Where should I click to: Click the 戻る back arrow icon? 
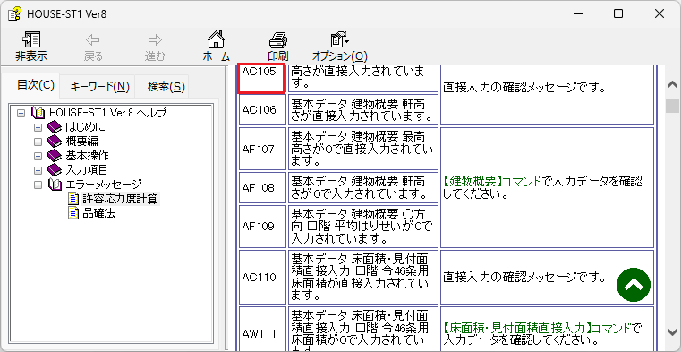(x=93, y=40)
